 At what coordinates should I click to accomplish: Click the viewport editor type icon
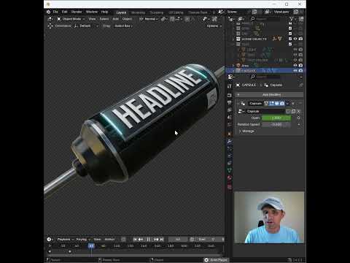point(50,19)
